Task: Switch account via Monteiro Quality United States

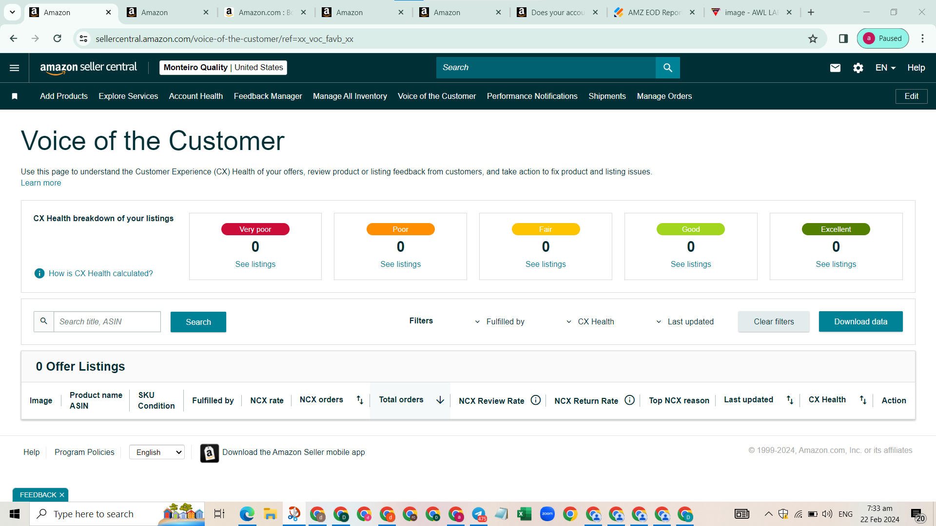Action: point(223,68)
